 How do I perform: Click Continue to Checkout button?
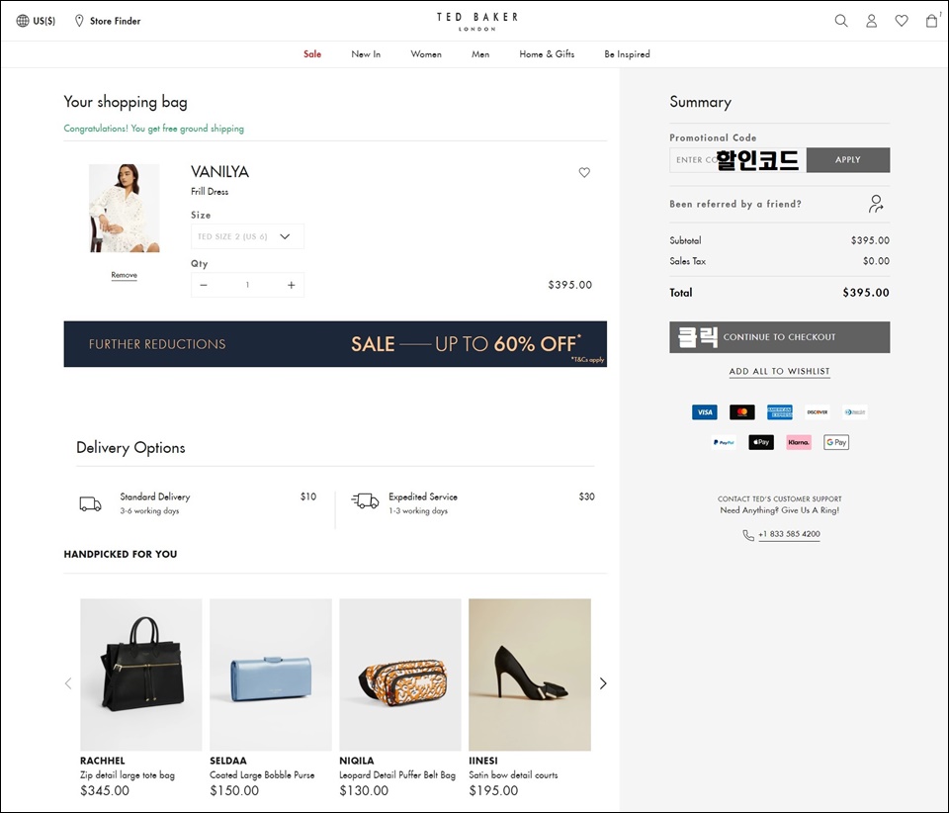780,337
